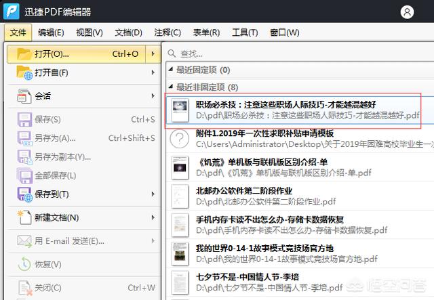Collapse the 最近非固定项 (8) group triangle

(171, 87)
